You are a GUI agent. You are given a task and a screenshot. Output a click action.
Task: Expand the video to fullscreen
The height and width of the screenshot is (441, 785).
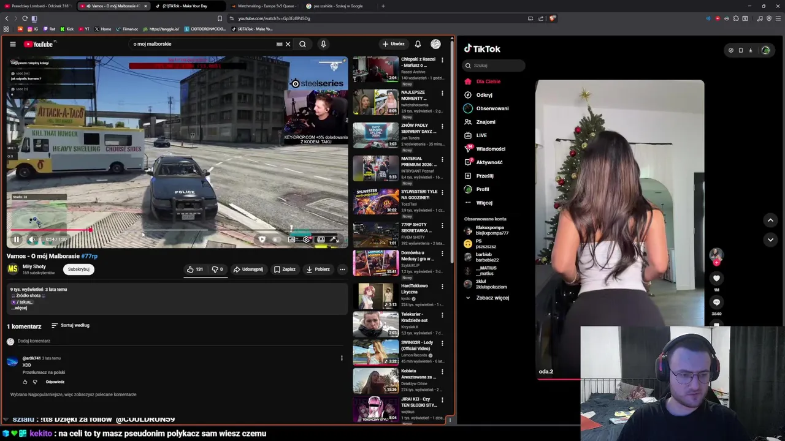coord(334,239)
